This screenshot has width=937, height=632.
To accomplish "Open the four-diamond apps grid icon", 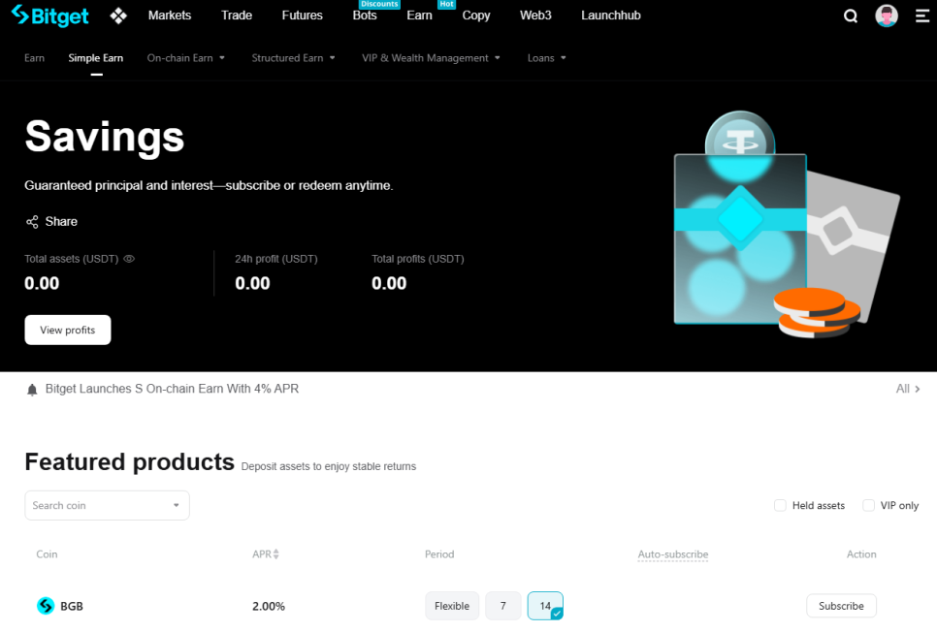I will click(118, 16).
